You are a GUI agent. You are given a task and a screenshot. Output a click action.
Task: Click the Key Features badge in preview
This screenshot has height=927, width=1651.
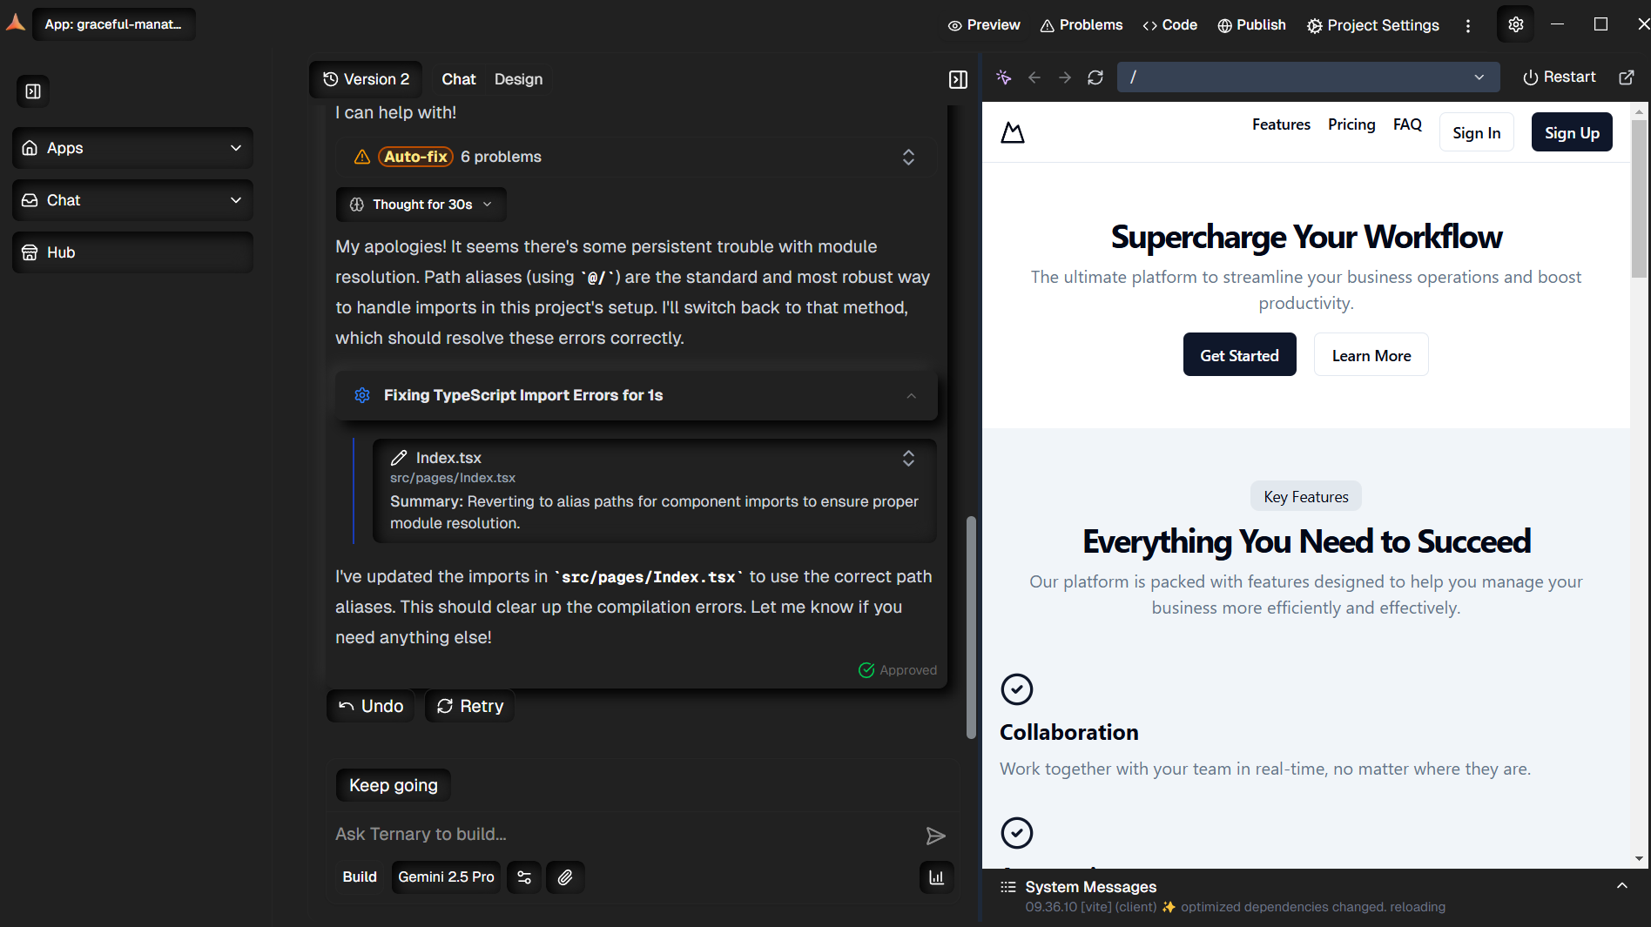click(1306, 497)
